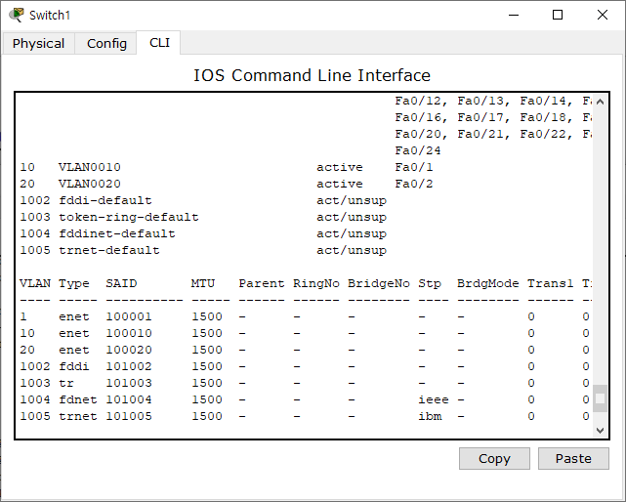This screenshot has height=502, width=626.
Task: Click the Fa0/17 port text
Action: click(x=480, y=117)
